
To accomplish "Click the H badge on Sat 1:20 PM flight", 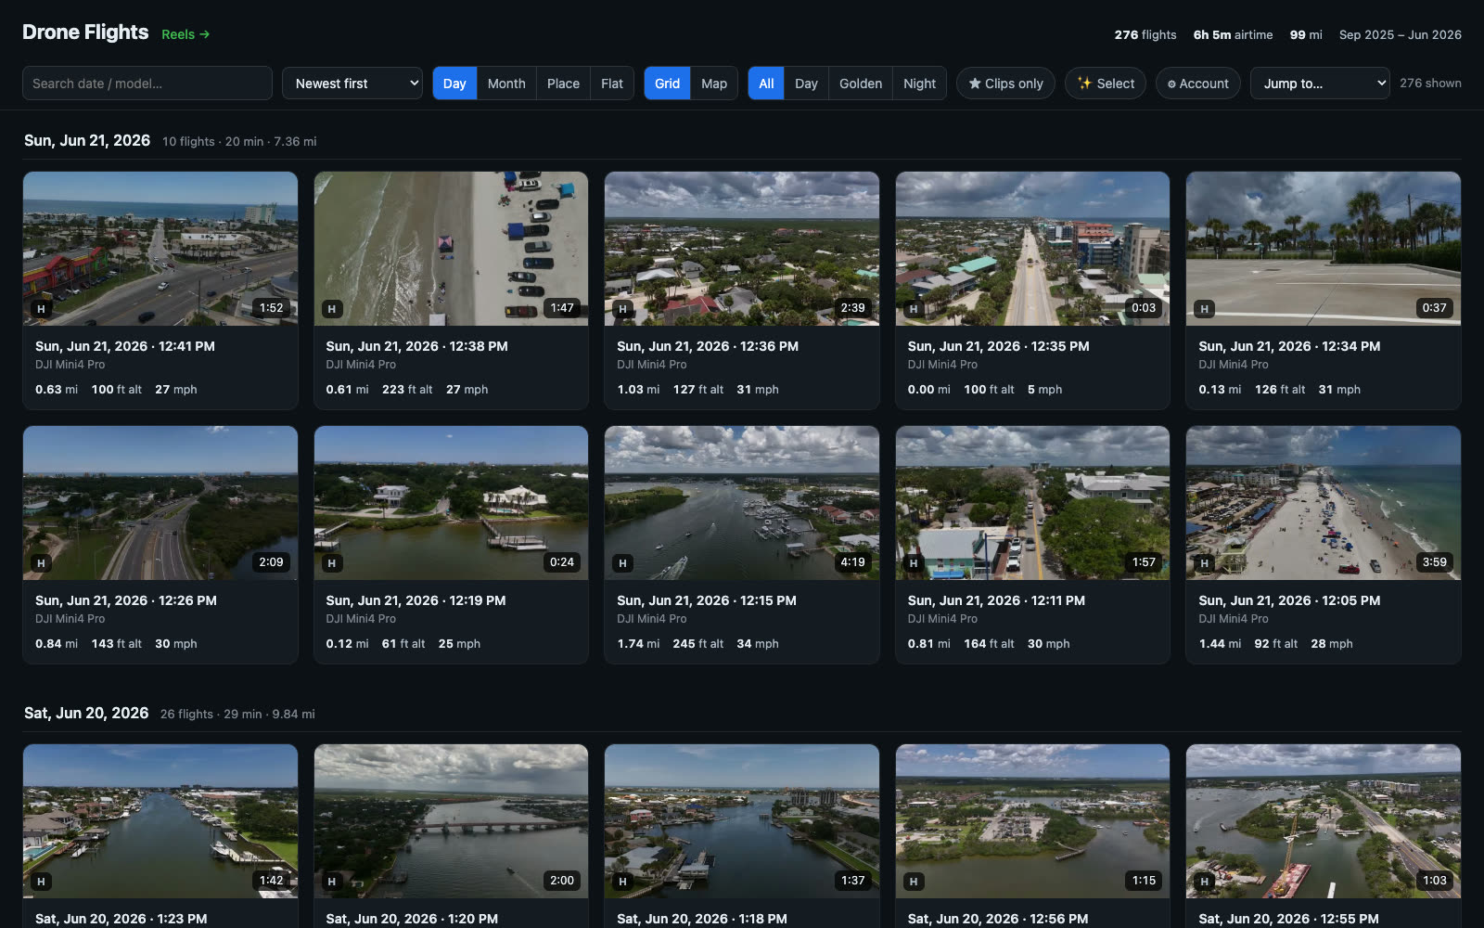I will click(332, 882).
